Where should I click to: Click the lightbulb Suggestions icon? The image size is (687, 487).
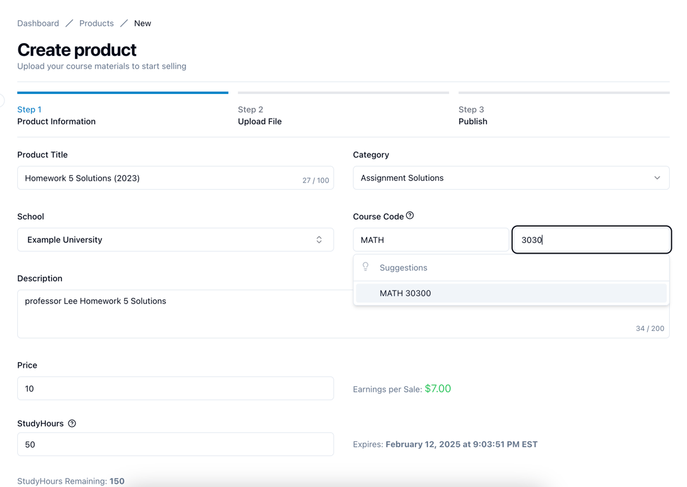tap(365, 267)
